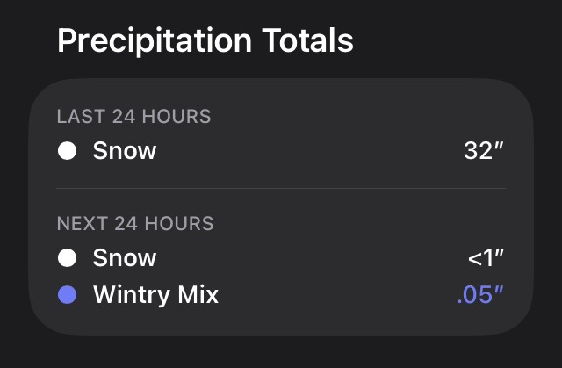562x368 pixels.
Task: Click the <1″ forecast snow value
Action: tap(486, 258)
